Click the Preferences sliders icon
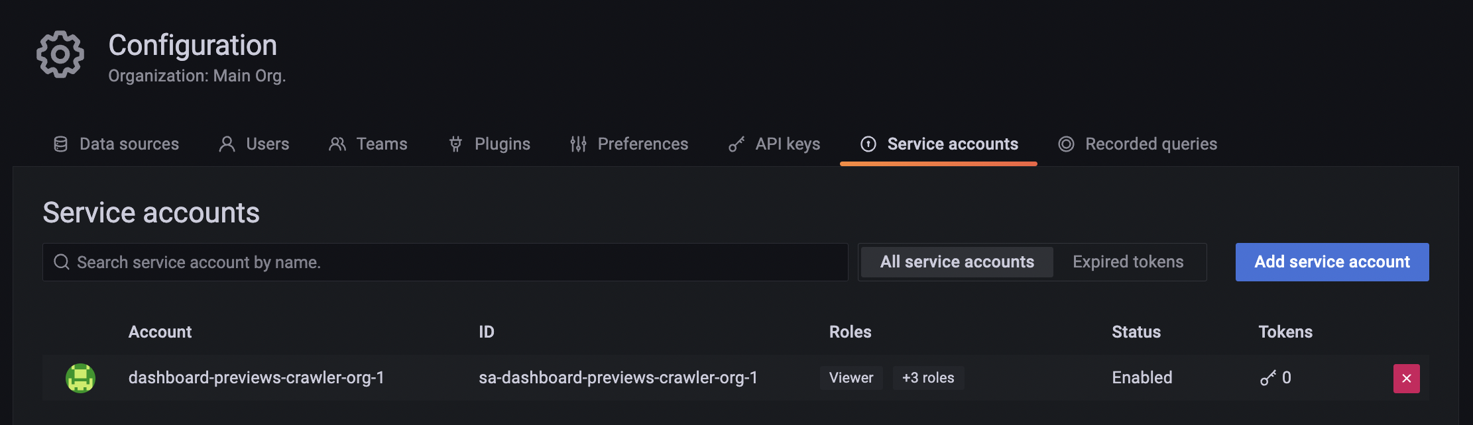The height and width of the screenshot is (425, 1473). [578, 144]
